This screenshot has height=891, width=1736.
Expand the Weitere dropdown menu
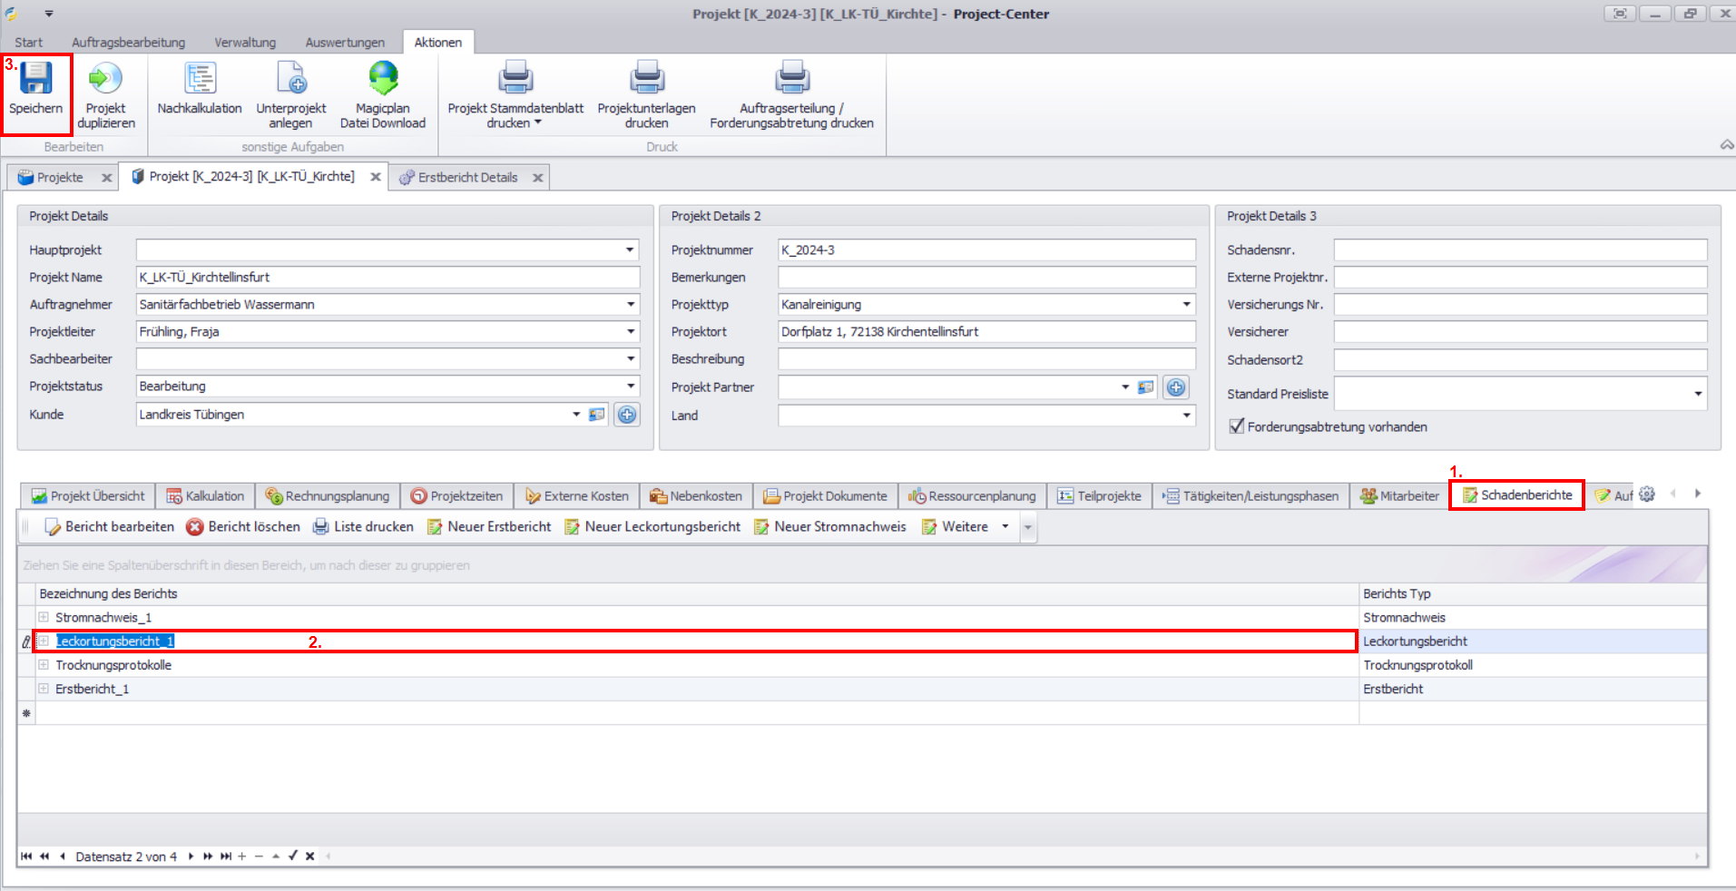[x=1005, y=527]
